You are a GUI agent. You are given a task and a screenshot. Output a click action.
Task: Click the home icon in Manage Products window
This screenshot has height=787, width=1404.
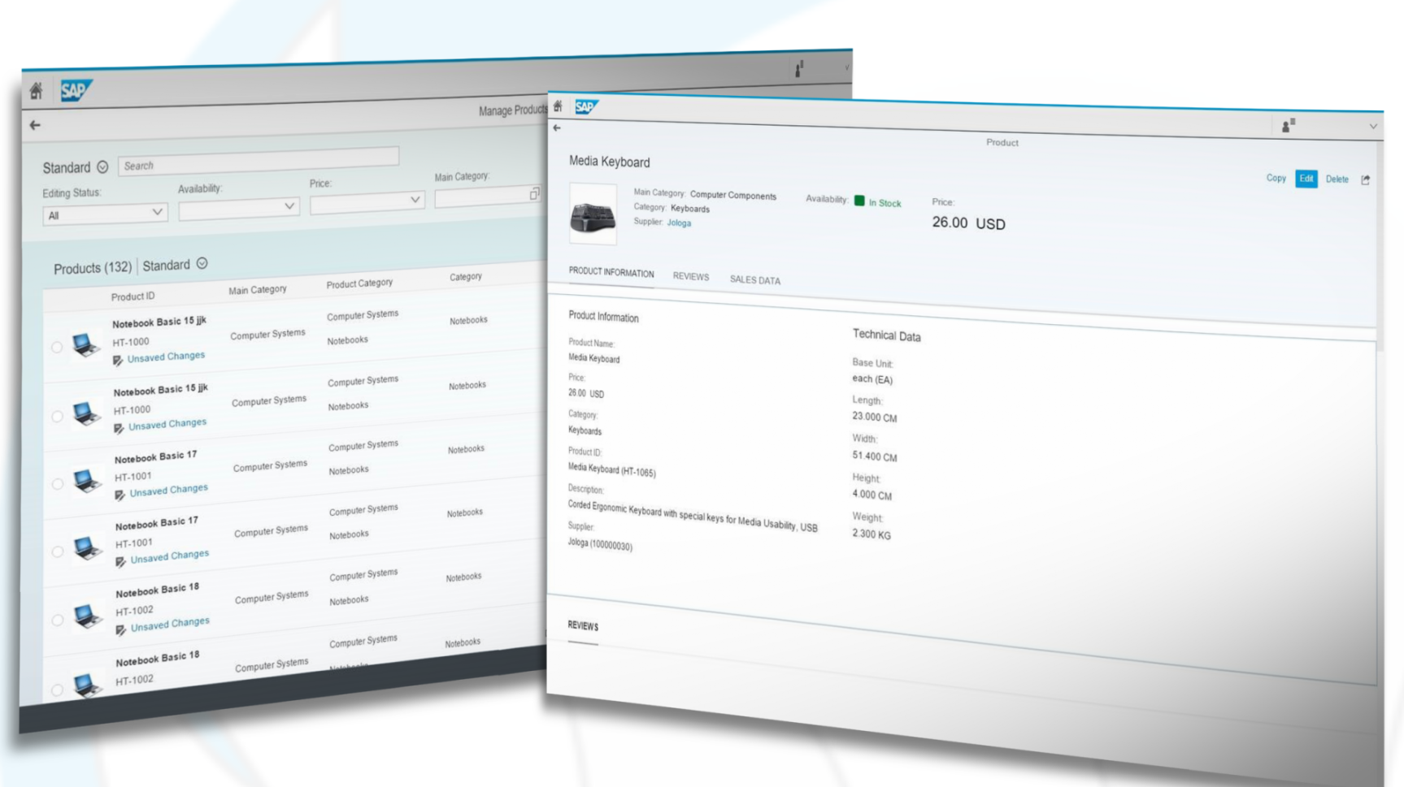(36, 91)
